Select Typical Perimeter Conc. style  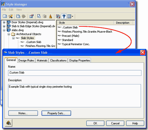tap(76, 44)
